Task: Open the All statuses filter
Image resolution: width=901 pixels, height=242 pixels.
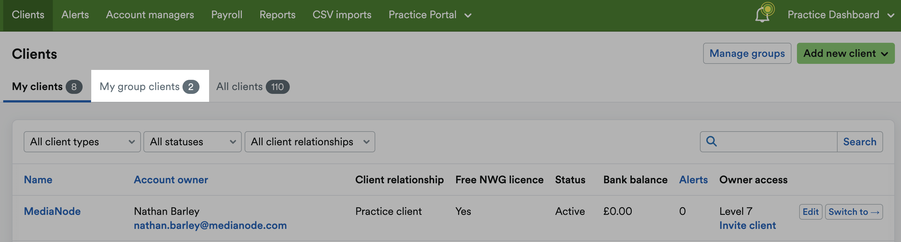Action: (192, 141)
